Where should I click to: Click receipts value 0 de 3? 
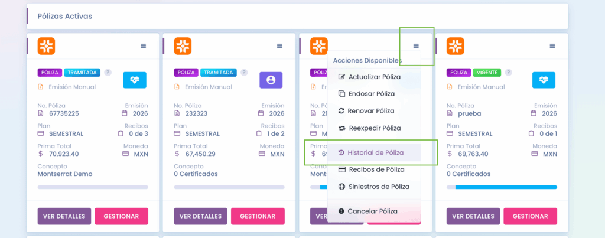tap(138, 134)
